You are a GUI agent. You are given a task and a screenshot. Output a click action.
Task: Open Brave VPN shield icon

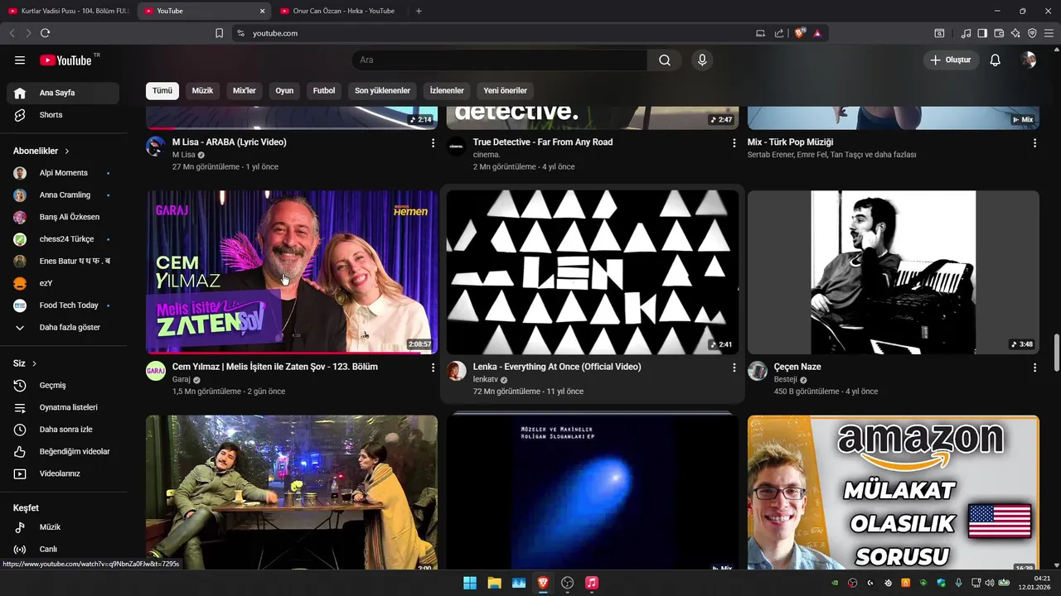point(1032,33)
